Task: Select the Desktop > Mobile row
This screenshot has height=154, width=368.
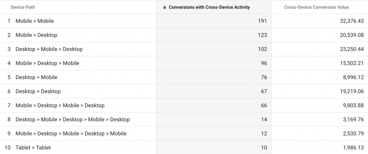Action: (x=36, y=77)
